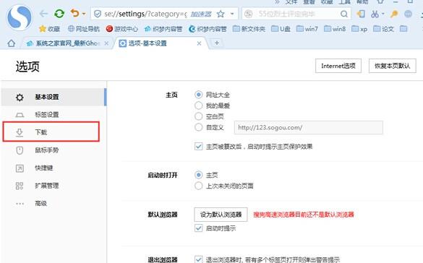Uncheck 启动时提示 checkbox
Screen dimensions: 423x263
click(x=199, y=228)
